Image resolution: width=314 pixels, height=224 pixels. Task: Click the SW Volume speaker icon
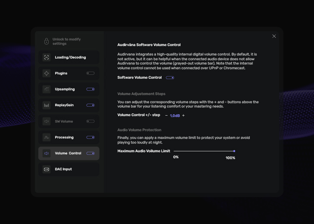[47, 121]
